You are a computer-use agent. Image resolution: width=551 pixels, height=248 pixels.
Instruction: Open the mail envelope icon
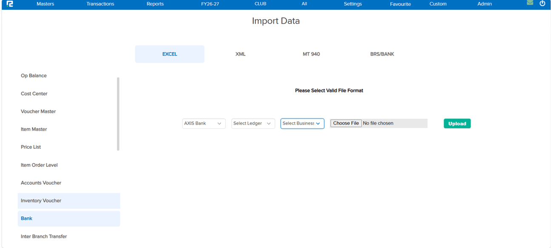click(x=530, y=3)
